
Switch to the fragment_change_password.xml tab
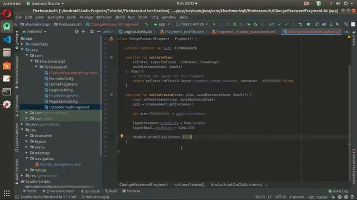pos(243,32)
